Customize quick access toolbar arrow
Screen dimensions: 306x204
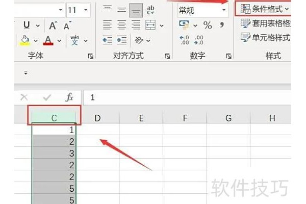[x=25, y=73]
